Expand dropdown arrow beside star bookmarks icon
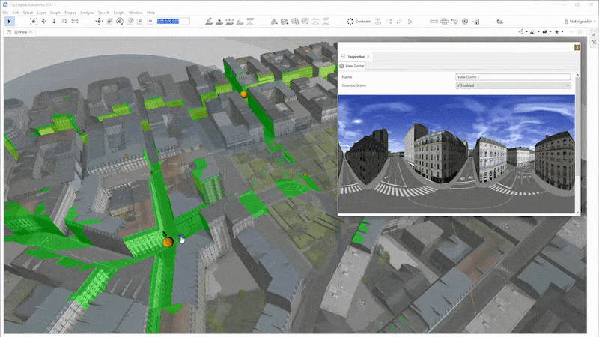 [x=562, y=32]
